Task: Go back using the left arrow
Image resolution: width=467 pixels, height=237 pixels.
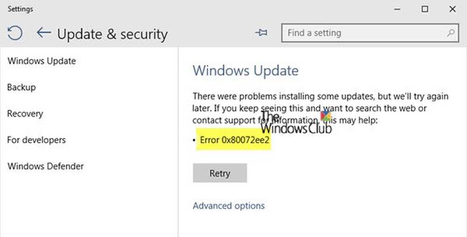Action: coord(43,33)
